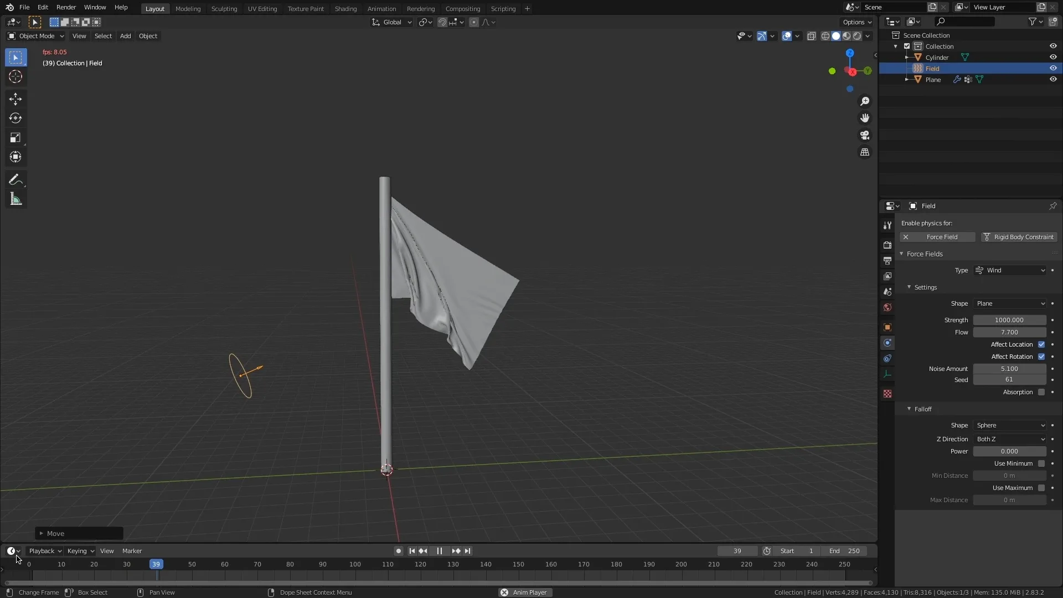Enable the Use Minimum checkbox
The height and width of the screenshot is (598, 1063).
pos(1043,463)
